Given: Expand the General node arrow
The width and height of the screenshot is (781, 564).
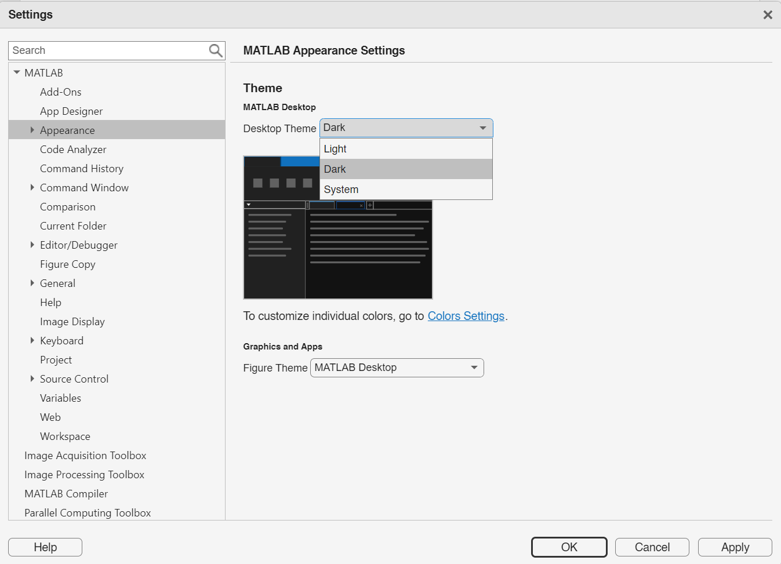Looking at the screenshot, I should pyautogui.click(x=32, y=283).
